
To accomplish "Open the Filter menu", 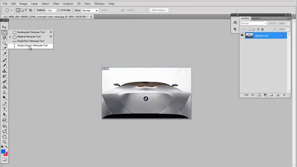I will (x=56, y=4).
